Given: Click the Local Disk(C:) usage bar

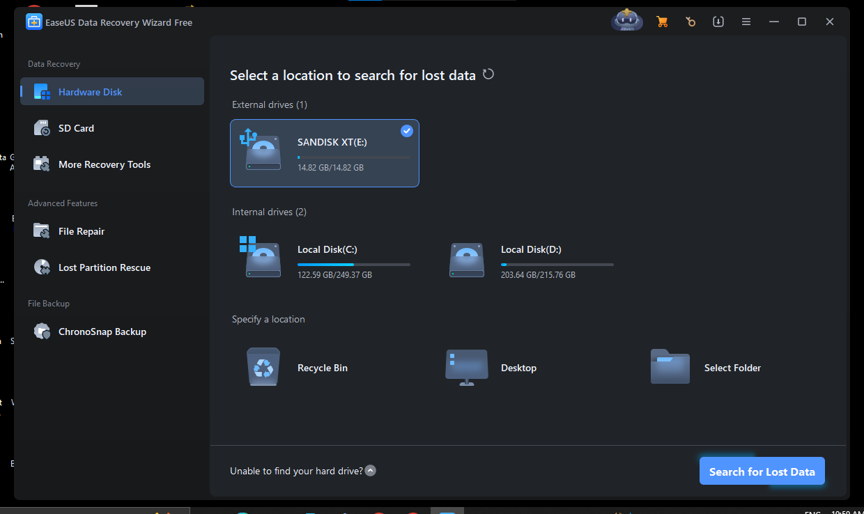Looking at the screenshot, I should pos(354,265).
